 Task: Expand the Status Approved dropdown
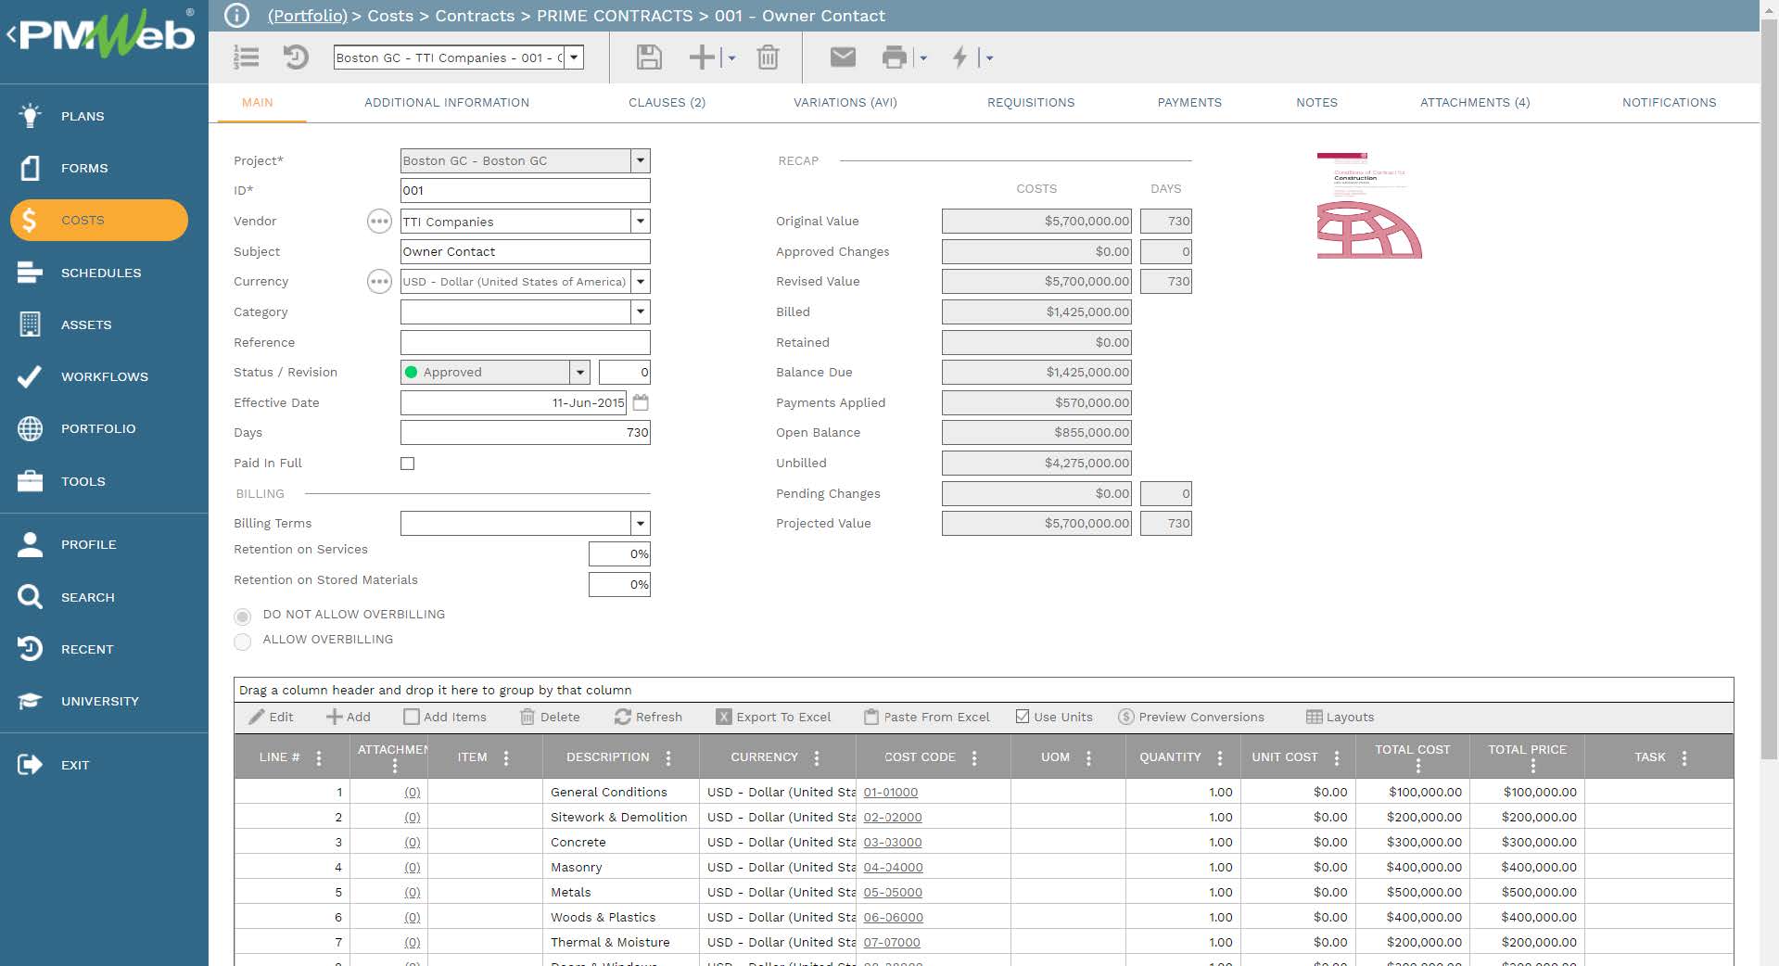[x=579, y=373]
